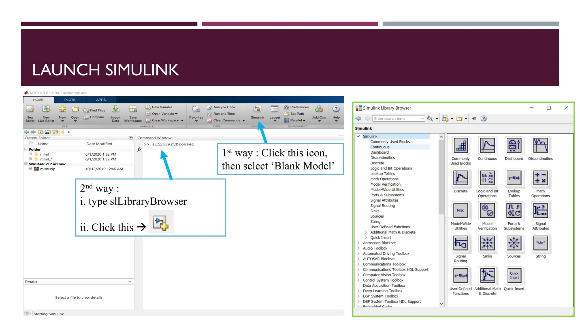Click the Library Browser back arrow
Screen dimensions: 580x326
(359, 119)
